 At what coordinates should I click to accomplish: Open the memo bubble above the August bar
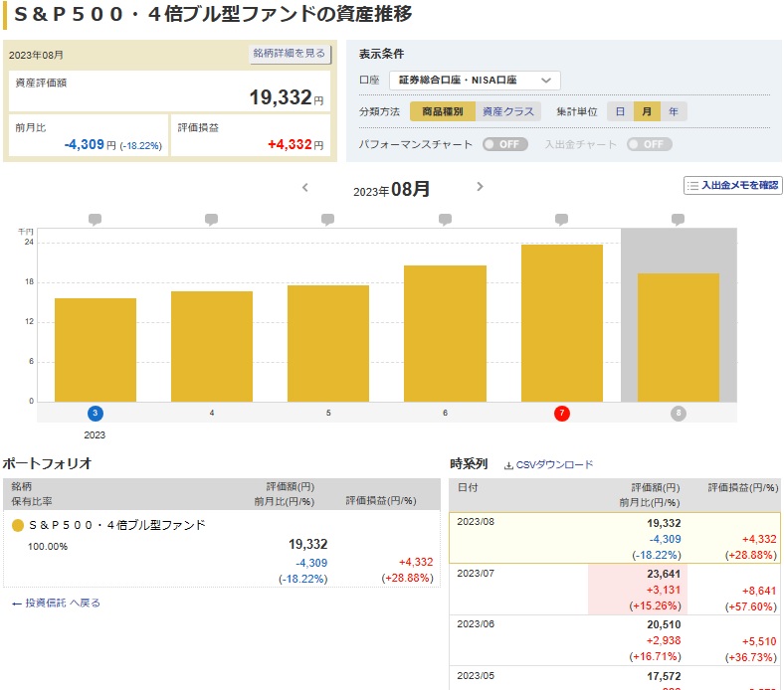pos(678,220)
